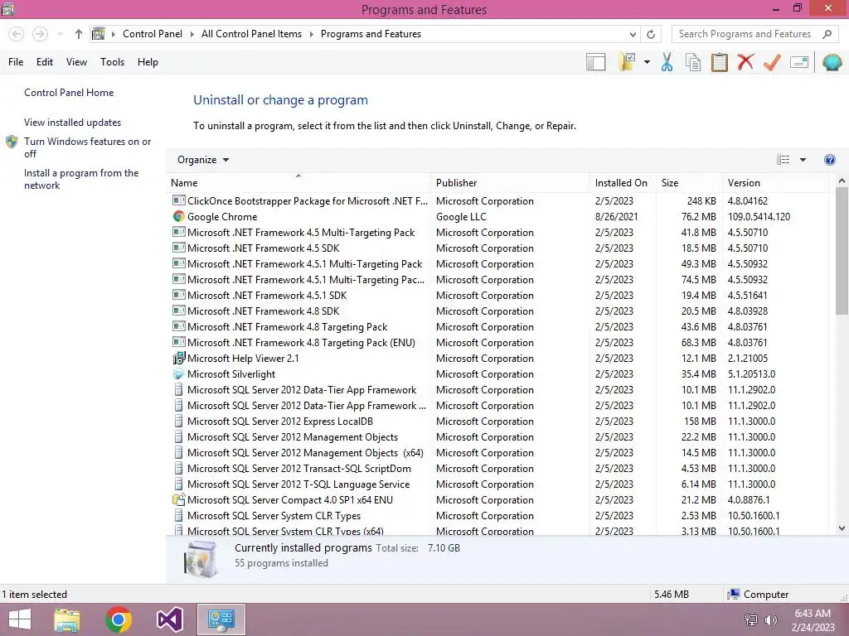
Task: Click the volume speaker tray icon
Action: coord(770,620)
